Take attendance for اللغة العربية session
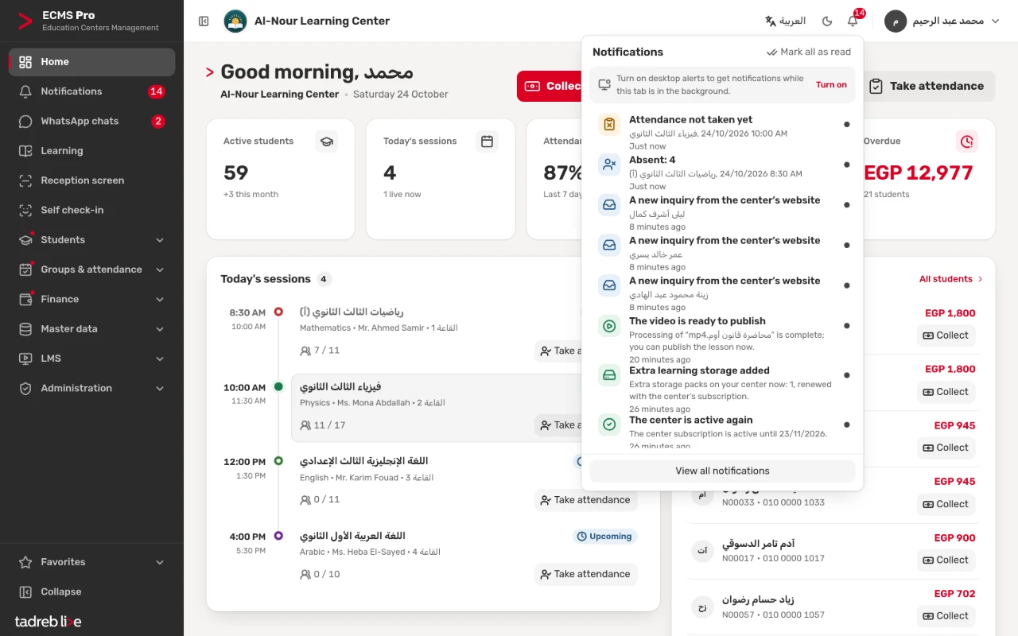The height and width of the screenshot is (636, 1018). coord(586,574)
